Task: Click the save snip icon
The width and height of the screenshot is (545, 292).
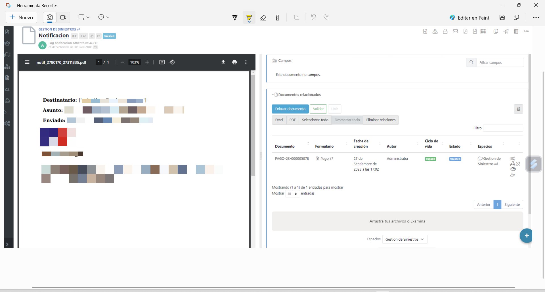Action: click(502, 18)
